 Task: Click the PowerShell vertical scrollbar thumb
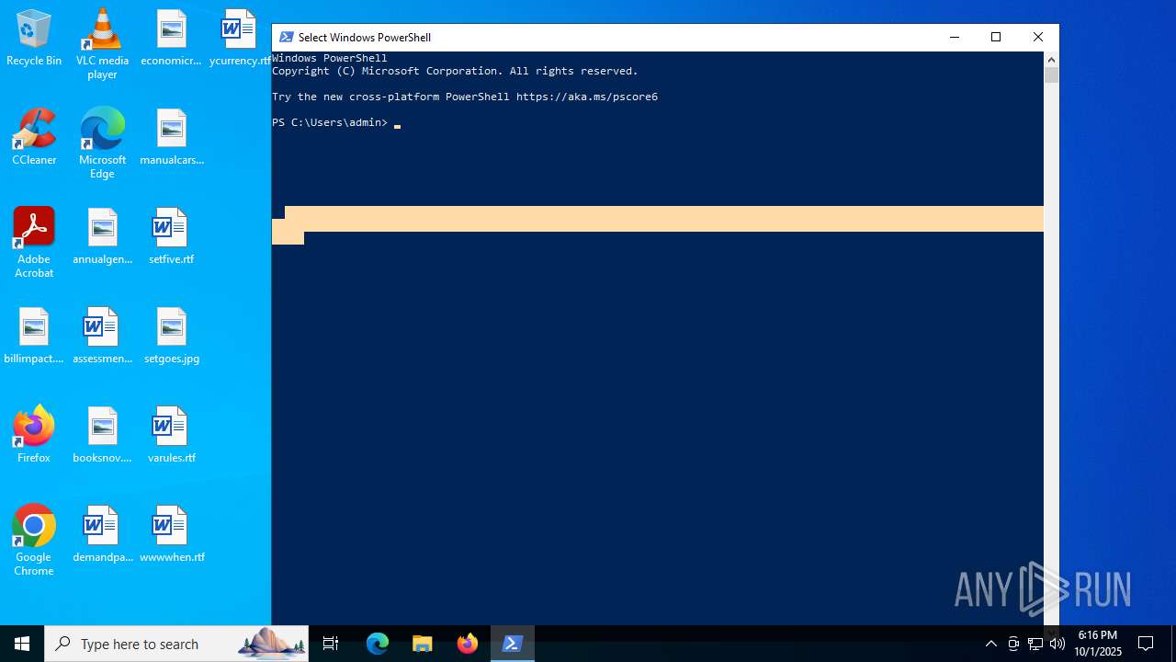(x=1051, y=75)
